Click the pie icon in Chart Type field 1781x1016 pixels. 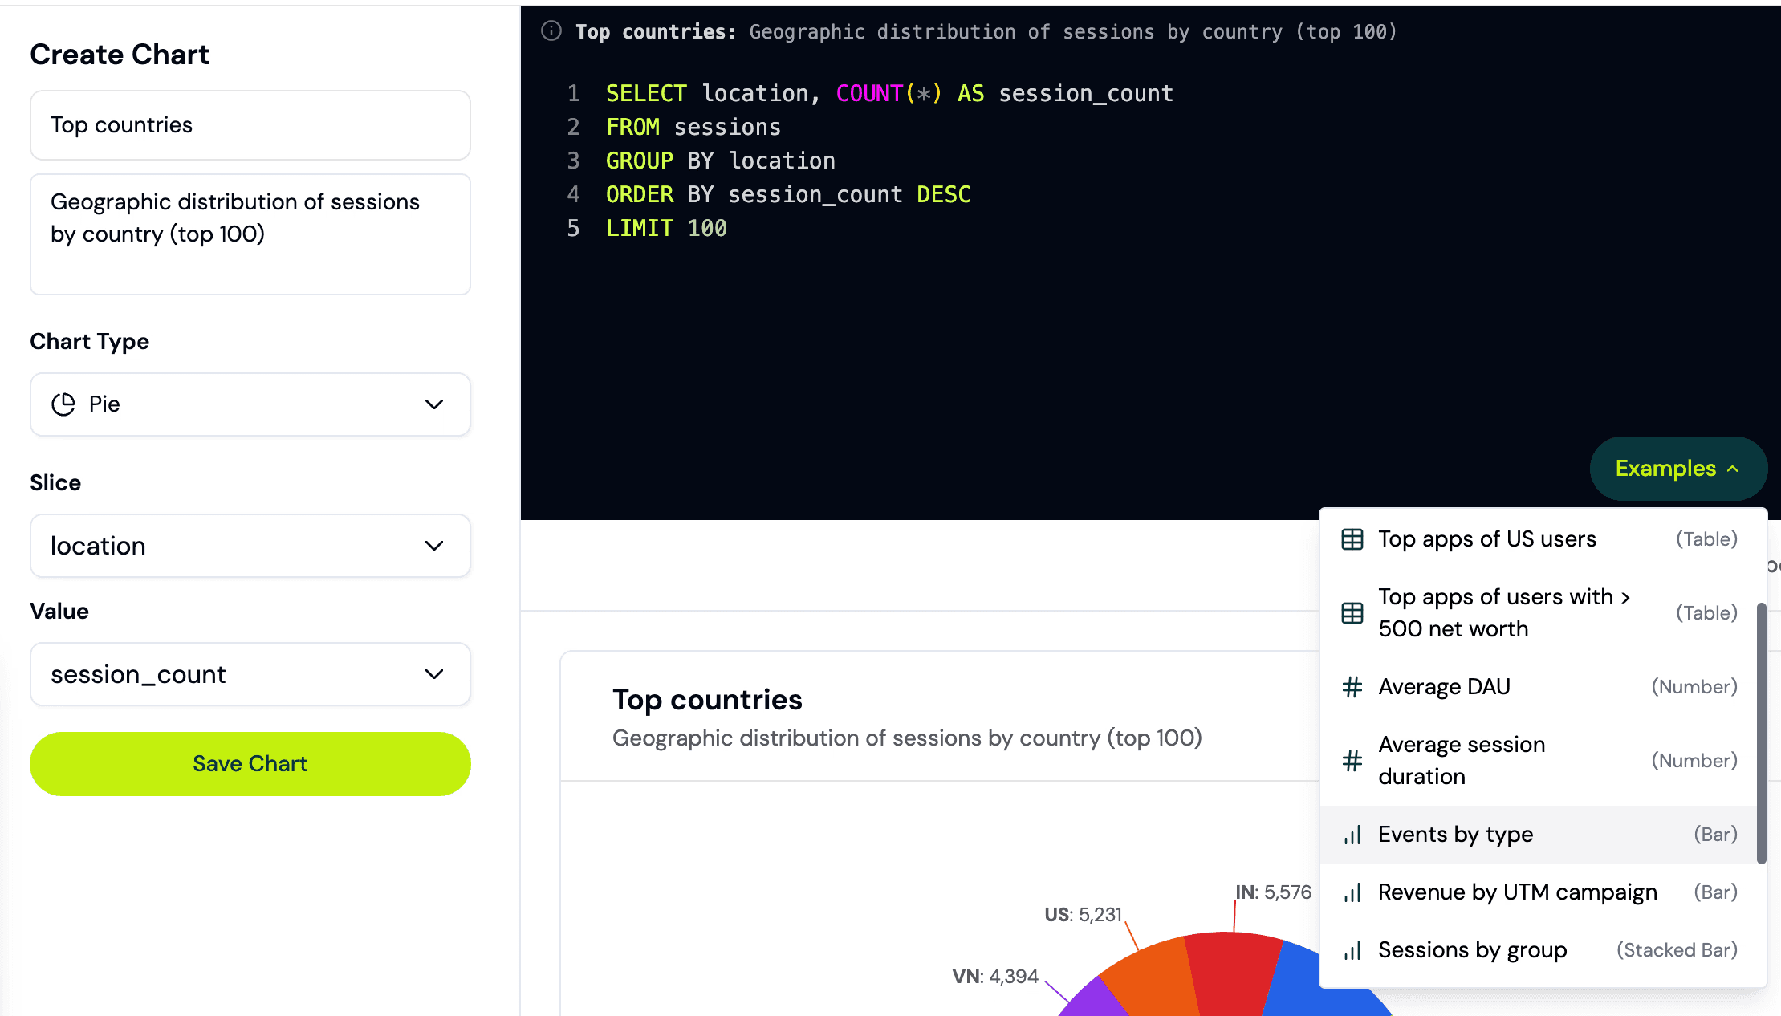pos(63,404)
